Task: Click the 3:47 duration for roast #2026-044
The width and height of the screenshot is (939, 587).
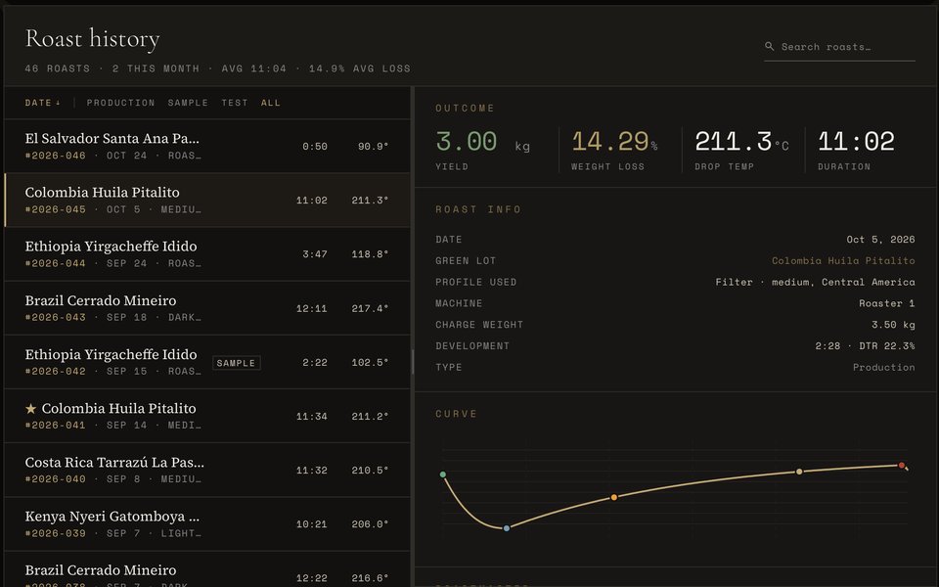Action: [314, 254]
